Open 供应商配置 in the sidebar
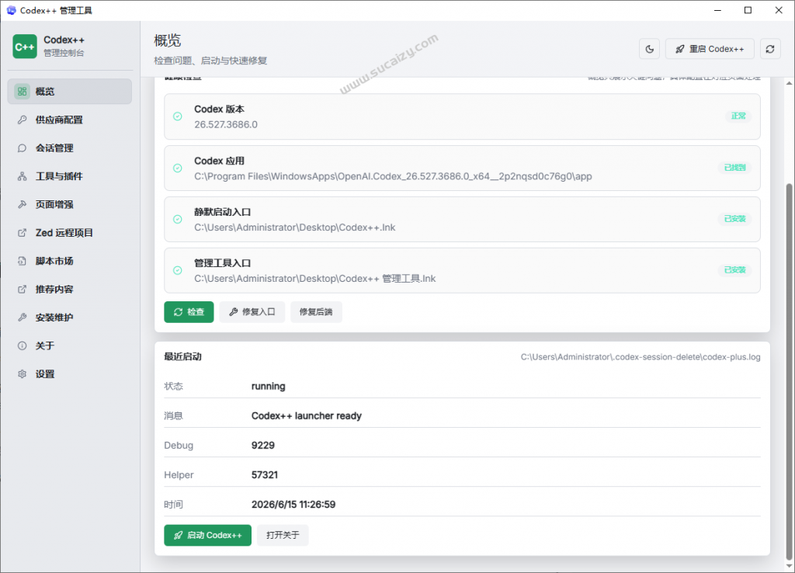The width and height of the screenshot is (795, 573). [69, 120]
